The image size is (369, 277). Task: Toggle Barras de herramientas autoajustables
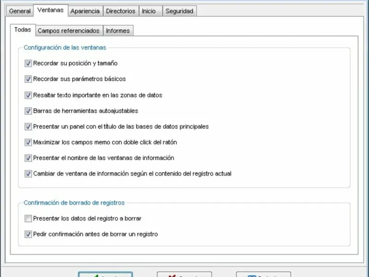[28, 111]
